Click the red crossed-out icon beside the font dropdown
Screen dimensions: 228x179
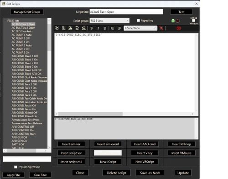[161, 28]
